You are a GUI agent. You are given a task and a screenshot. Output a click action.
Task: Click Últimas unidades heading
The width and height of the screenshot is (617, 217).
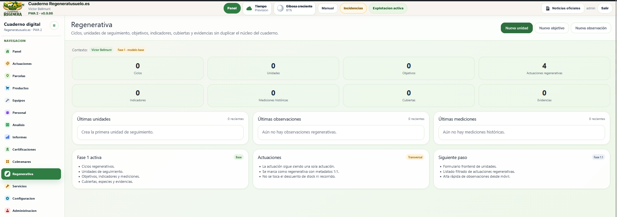(94, 119)
